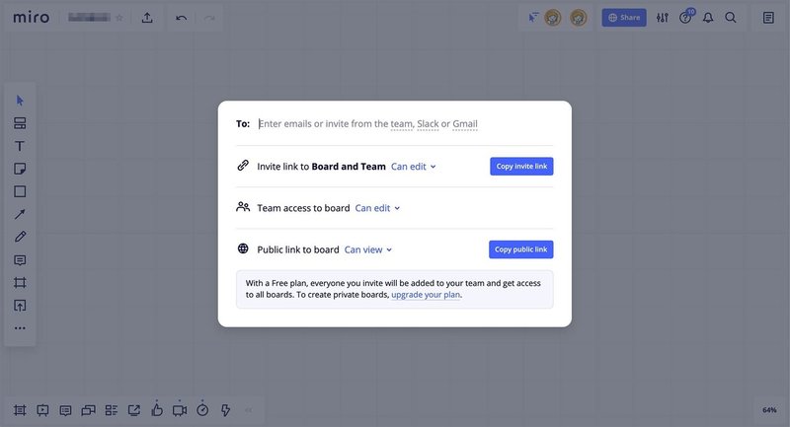This screenshot has width=790, height=427.
Task: Star the board as favorite
Action: pyautogui.click(x=119, y=18)
